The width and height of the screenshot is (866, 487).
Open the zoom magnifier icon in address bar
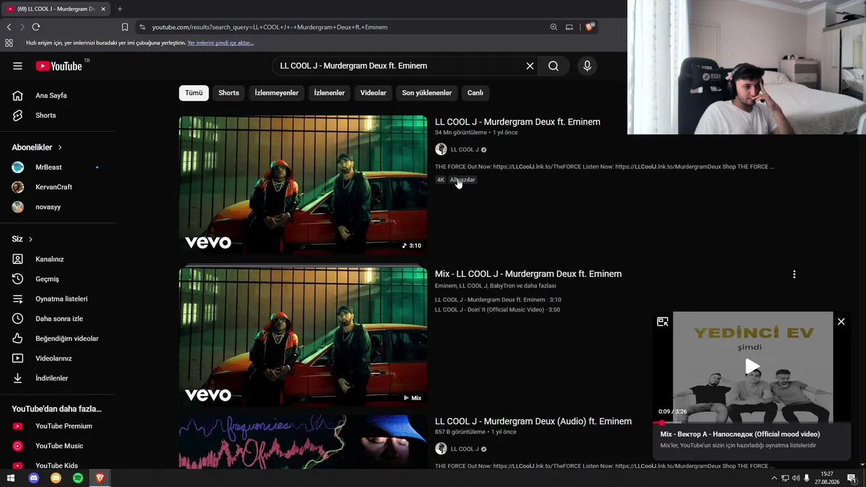[x=553, y=27]
